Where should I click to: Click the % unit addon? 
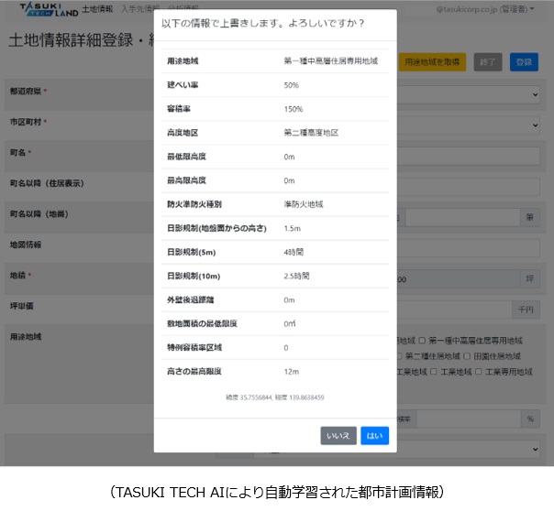pos(530,419)
